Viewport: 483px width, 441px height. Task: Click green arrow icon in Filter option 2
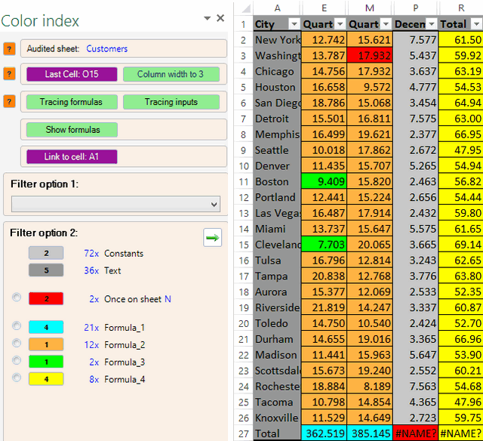(x=212, y=238)
